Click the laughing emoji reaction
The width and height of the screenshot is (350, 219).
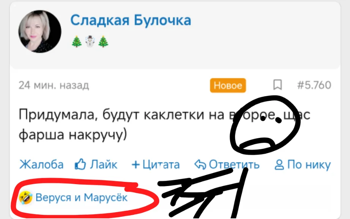pos(25,198)
